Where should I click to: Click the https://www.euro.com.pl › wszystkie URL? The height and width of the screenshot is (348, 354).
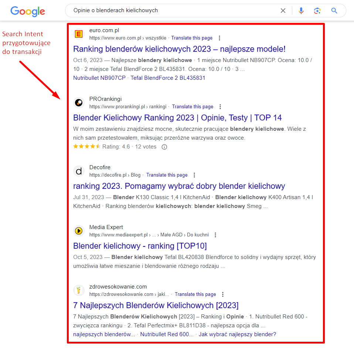point(128,38)
